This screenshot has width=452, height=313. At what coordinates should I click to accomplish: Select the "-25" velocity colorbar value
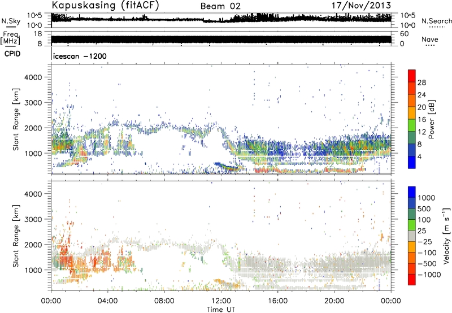pos(426,242)
